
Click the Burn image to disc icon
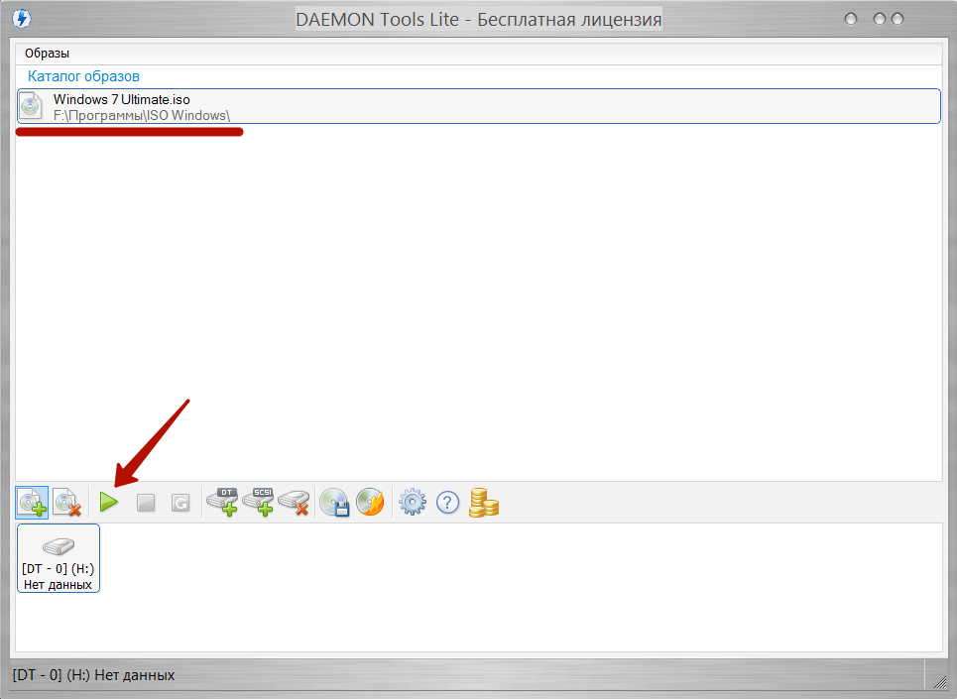370,504
